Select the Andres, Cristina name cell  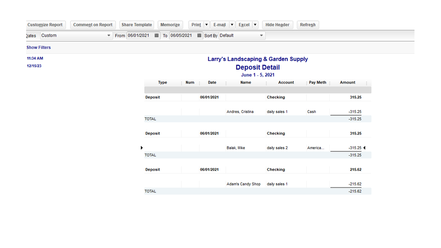point(240,112)
